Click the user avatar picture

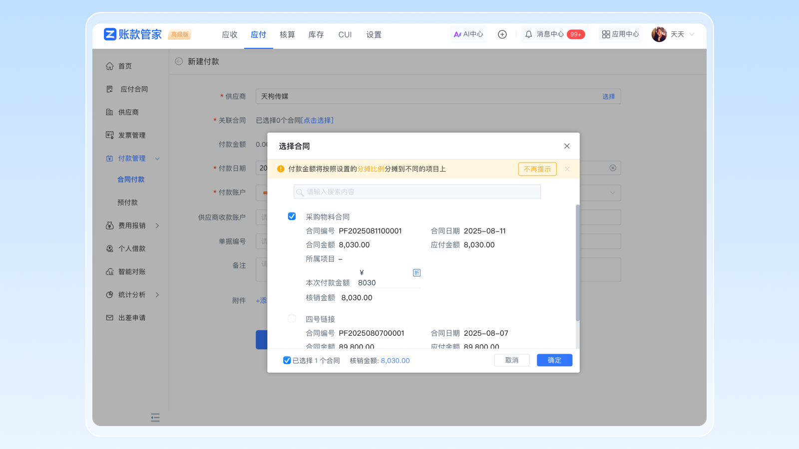pos(659,34)
